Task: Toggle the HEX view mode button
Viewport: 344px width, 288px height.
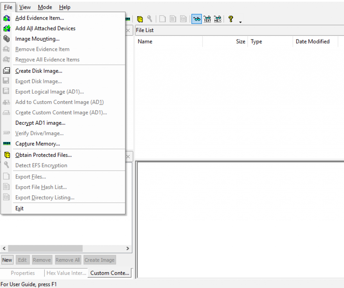Action: click(218, 19)
